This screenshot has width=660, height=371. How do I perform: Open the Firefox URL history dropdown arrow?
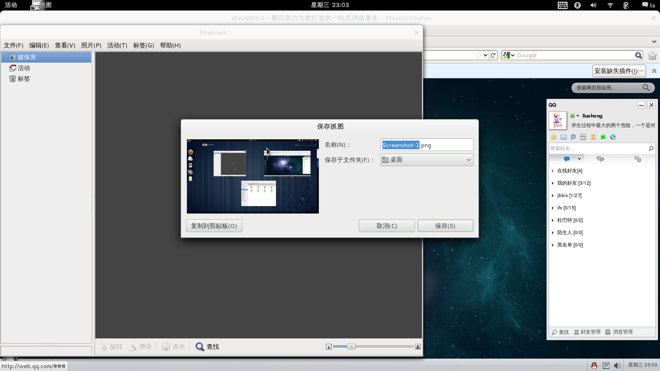coord(486,55)
